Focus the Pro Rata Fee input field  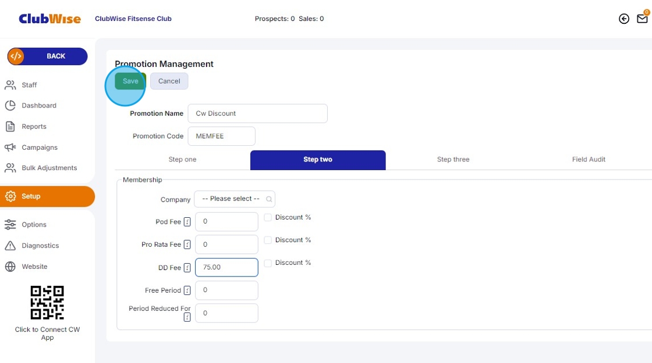point(226,245)
